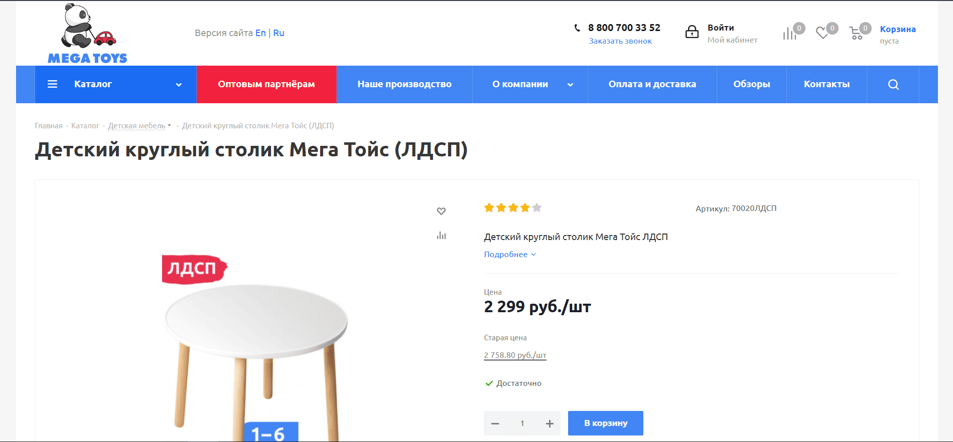This screenshot has height=442, width=953.
Task: Open the shopping cart icon
Action: point(856,34)
